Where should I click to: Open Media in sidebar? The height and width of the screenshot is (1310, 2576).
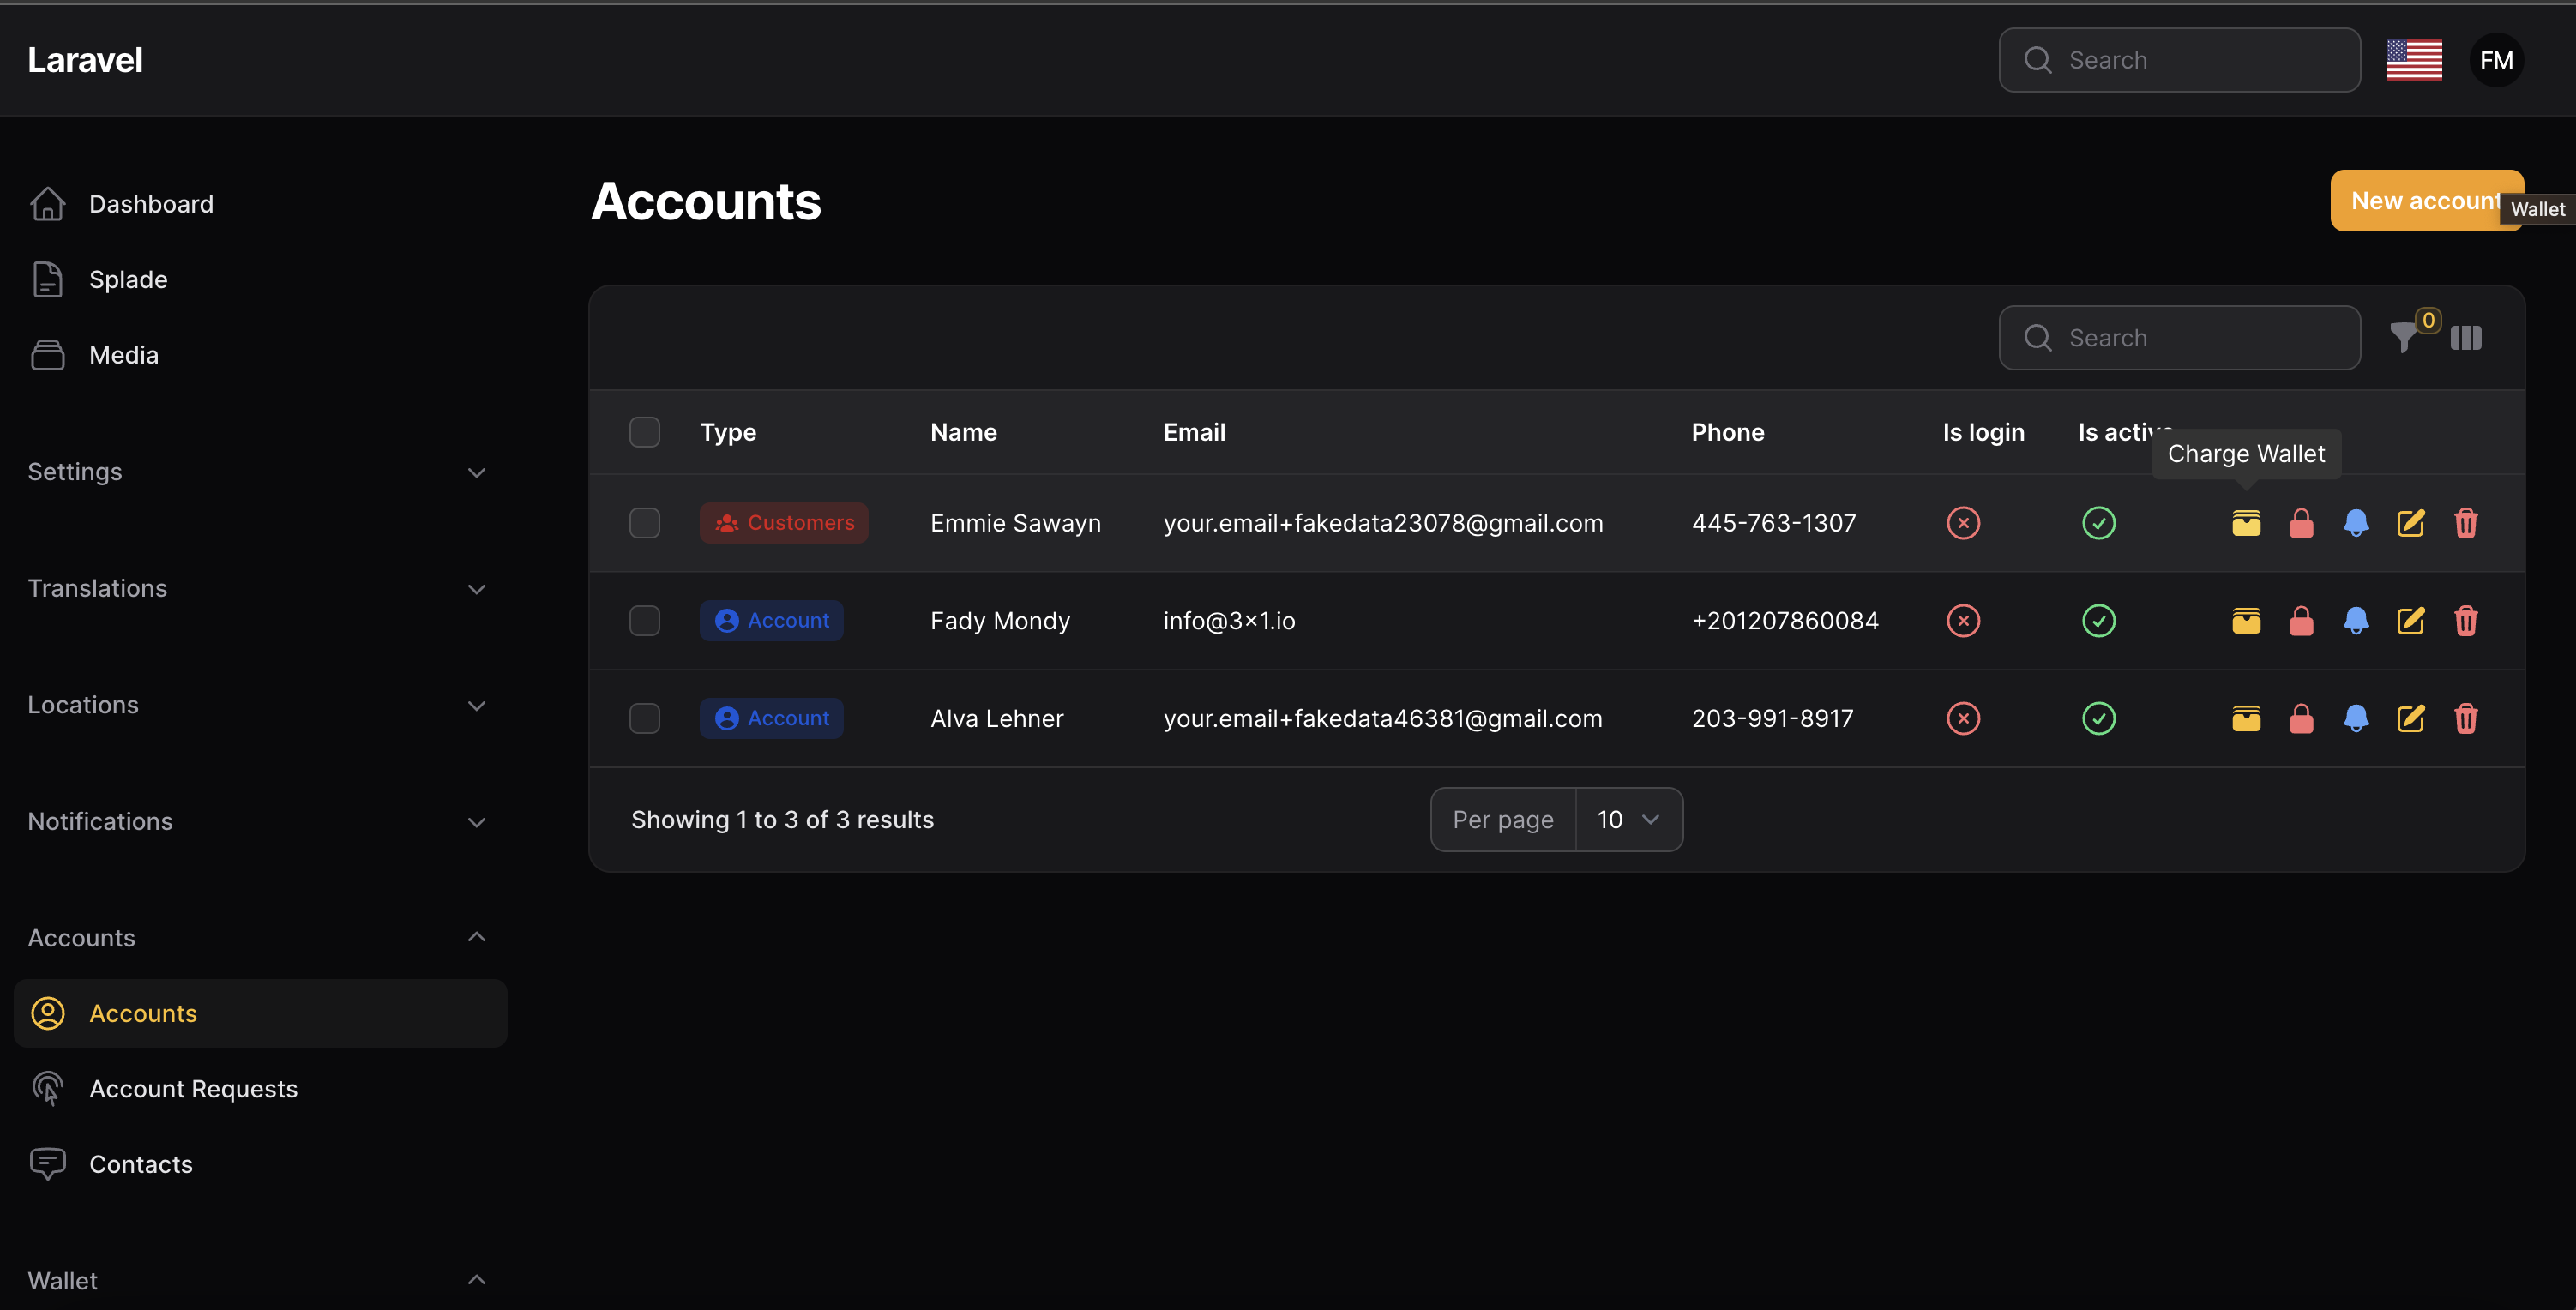pos(260,355)
